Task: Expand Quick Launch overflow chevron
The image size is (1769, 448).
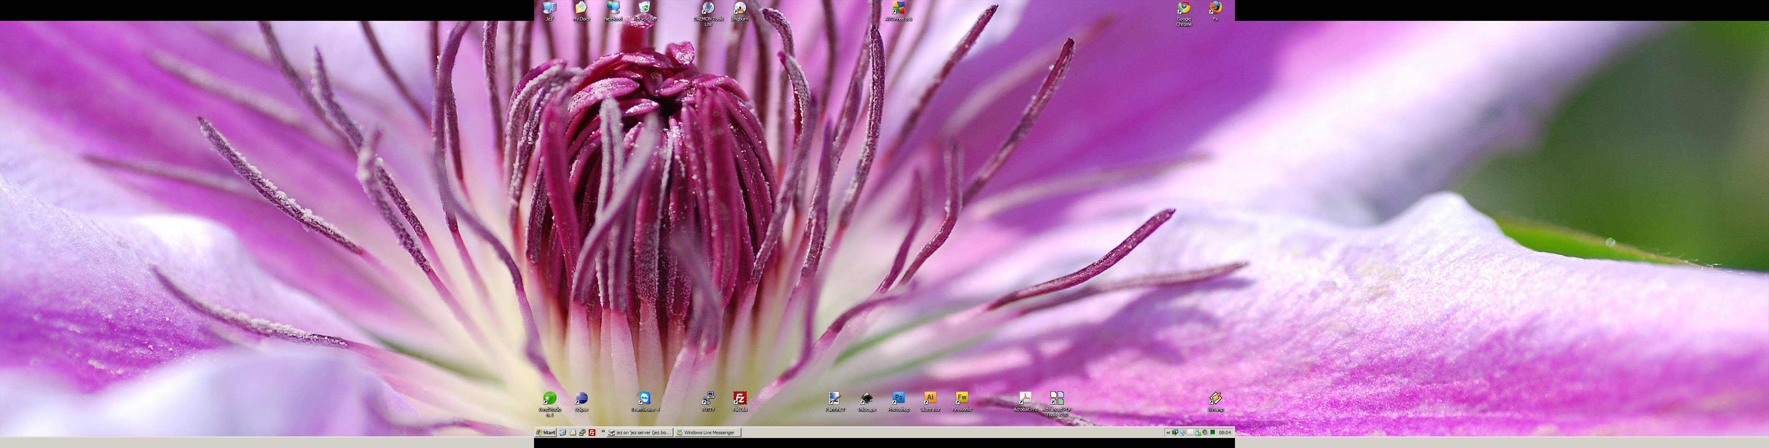Action: [x=603, y=432]
